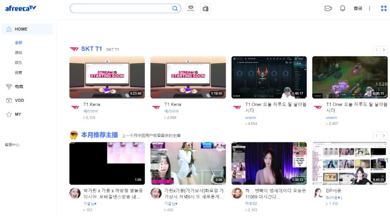Open 하.. 쎈빠이 stream title

[x=276, y=194]
